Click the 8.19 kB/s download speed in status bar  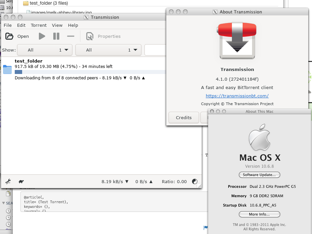click(115, 181)
